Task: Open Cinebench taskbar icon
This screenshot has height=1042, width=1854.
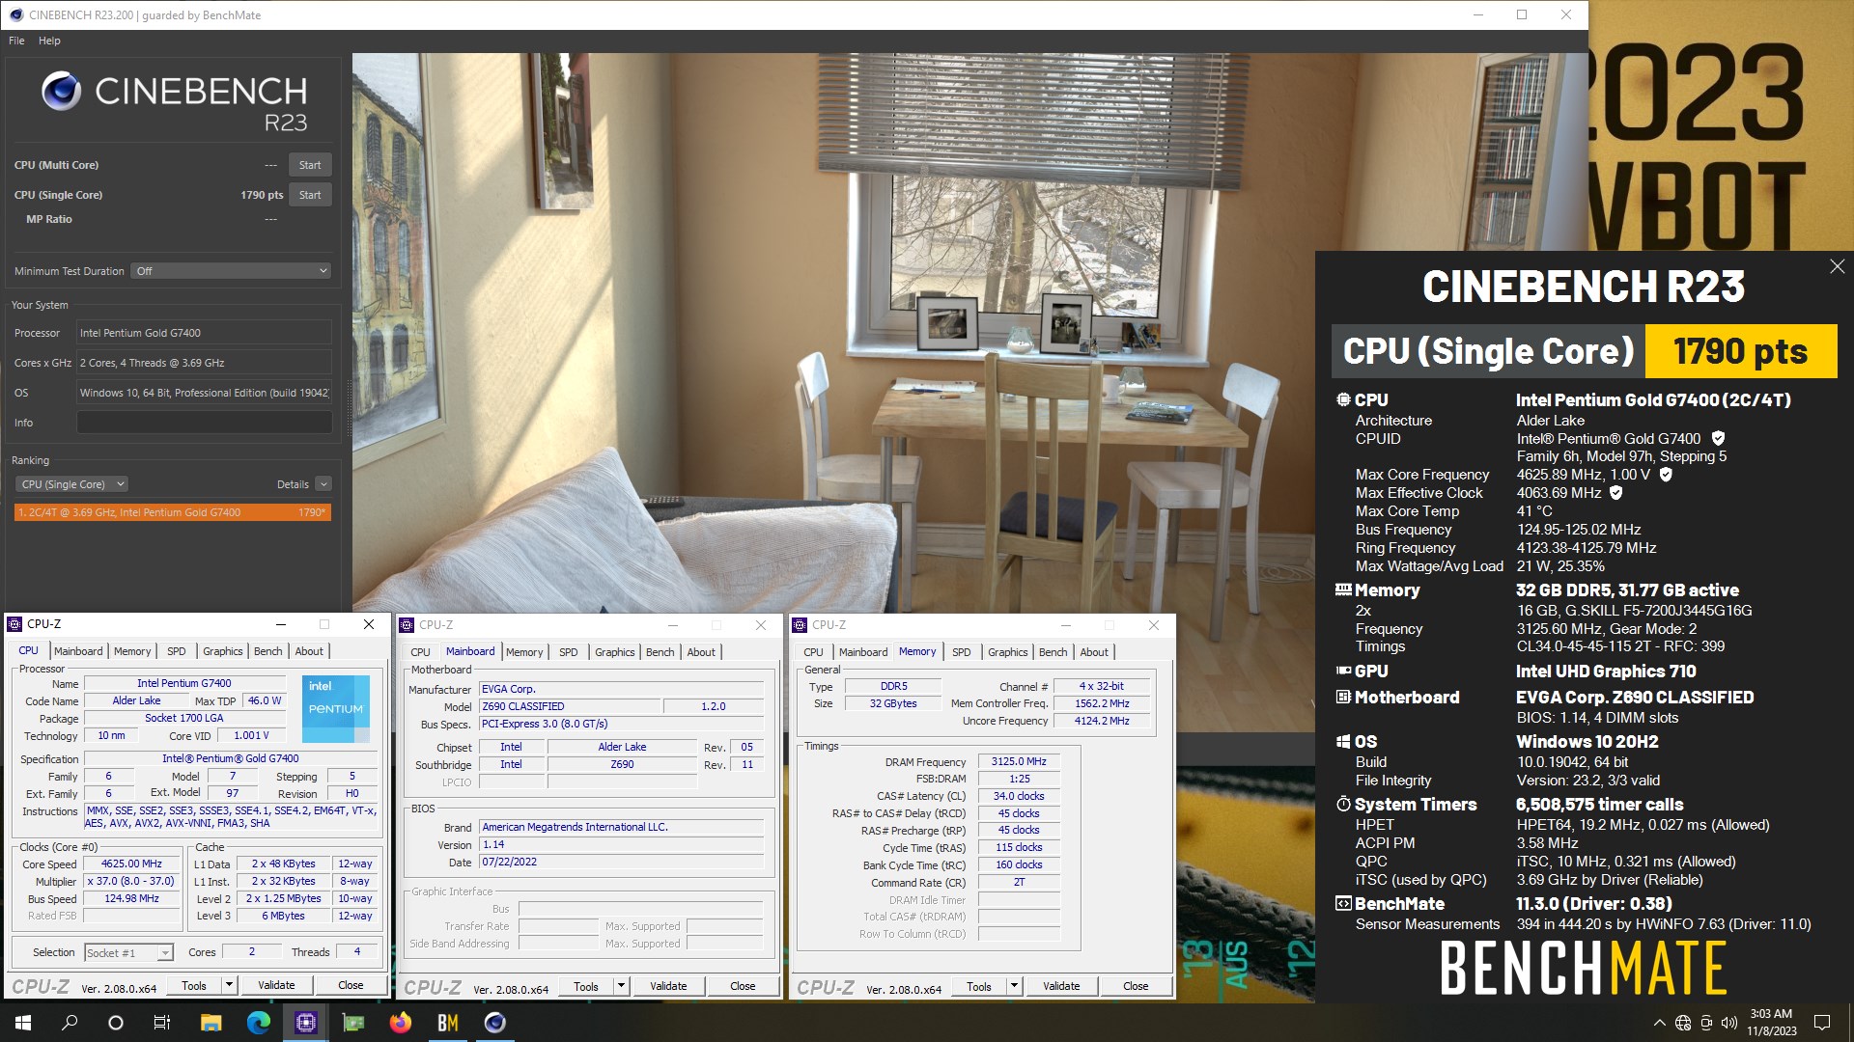Action: [494, 1023]
